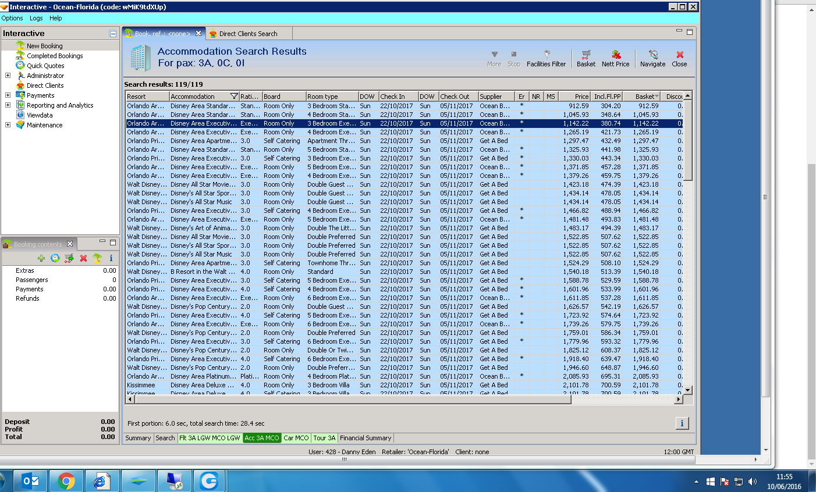Select Quick Quotes in the sidebar
Viewport: 816px width, 492px height.
45,66
